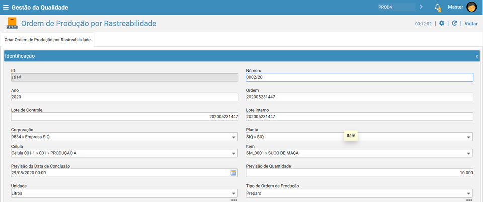The width and height of the screenshot is (483, 202).
Task: Click the arrow next to PROD4 field
Action: [421, 7]
